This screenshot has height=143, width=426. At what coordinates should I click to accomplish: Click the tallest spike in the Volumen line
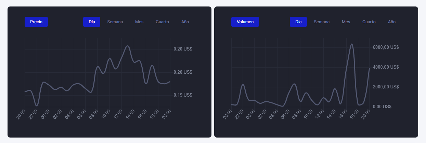point(351,44)
